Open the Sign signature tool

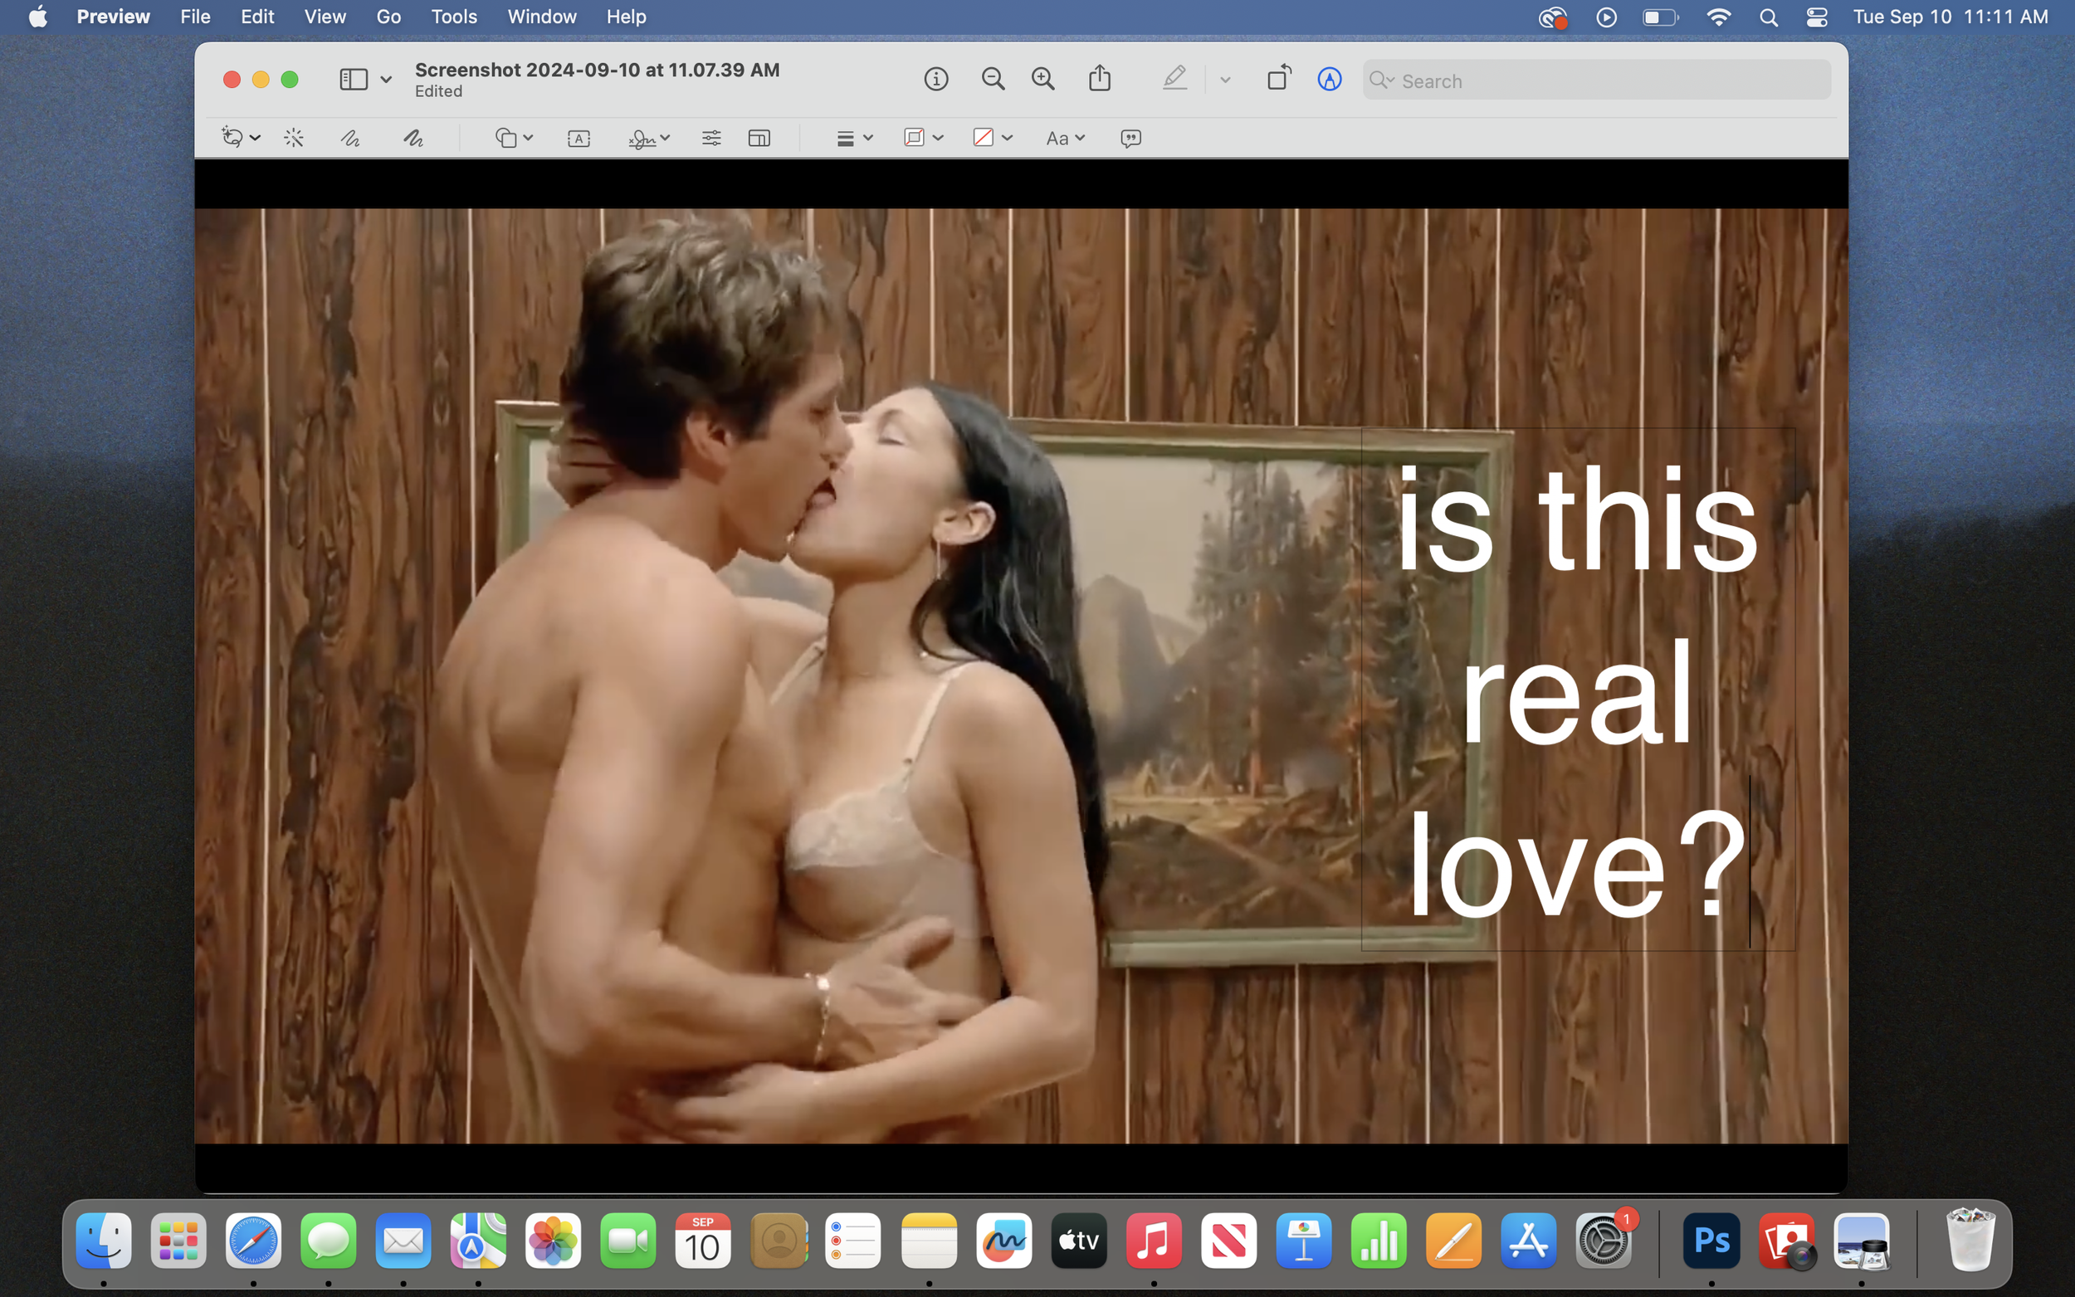[x=642, y=138]
